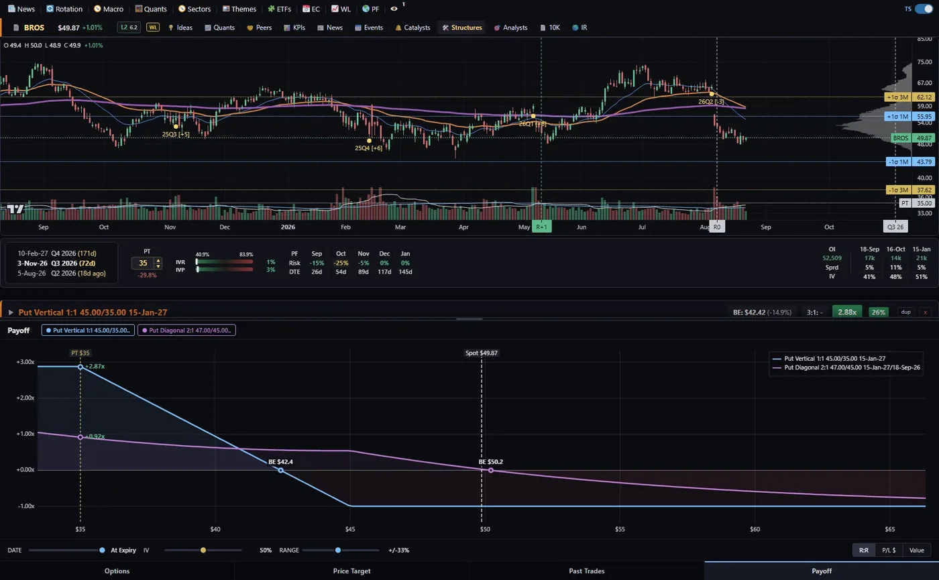This screenshot has width=939, height=580.
Task: Click the PT 35.00 price label
Action: [916, 202]
